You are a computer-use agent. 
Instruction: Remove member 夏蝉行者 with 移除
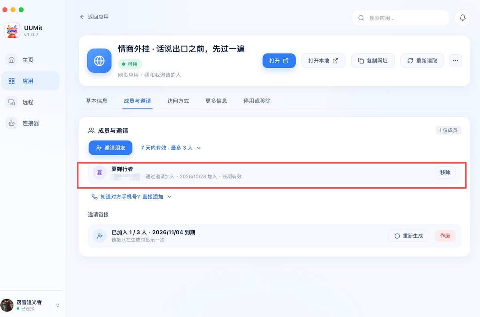tap(445, 172)
